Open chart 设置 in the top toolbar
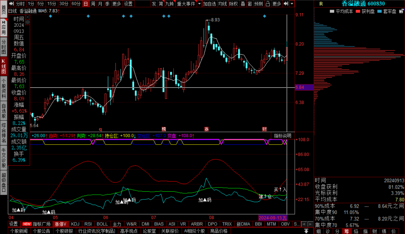The image size is (405, 234). 128,4
